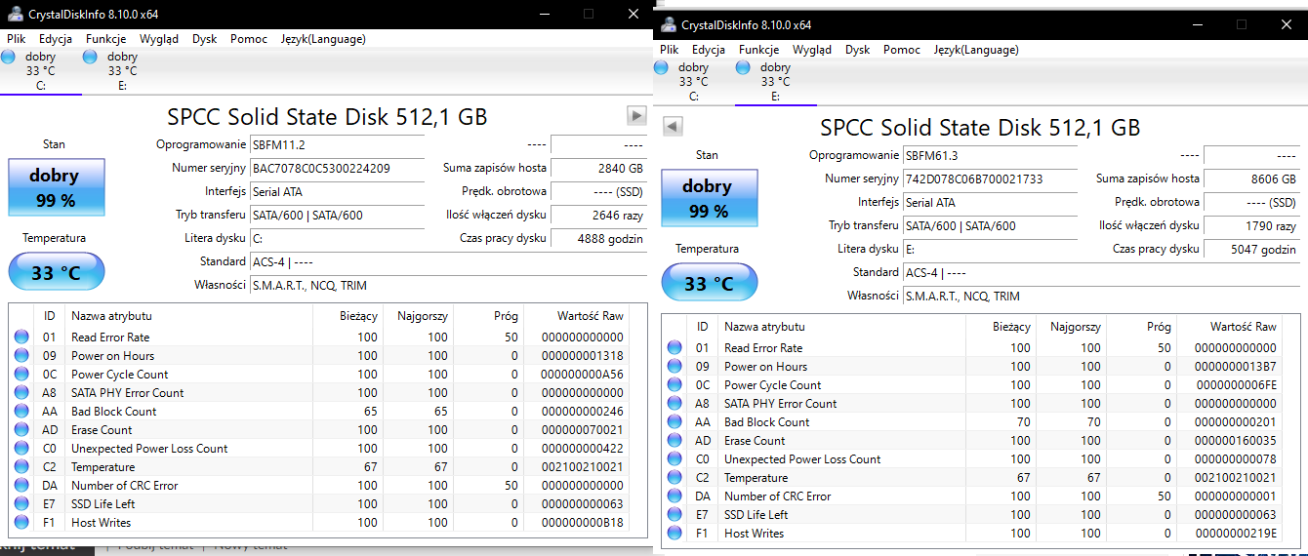Image resolution: width=1308 pixels, height=556 pixels.
Task: Click previous disk arrow in right window
Action: [x=672, y=126]
